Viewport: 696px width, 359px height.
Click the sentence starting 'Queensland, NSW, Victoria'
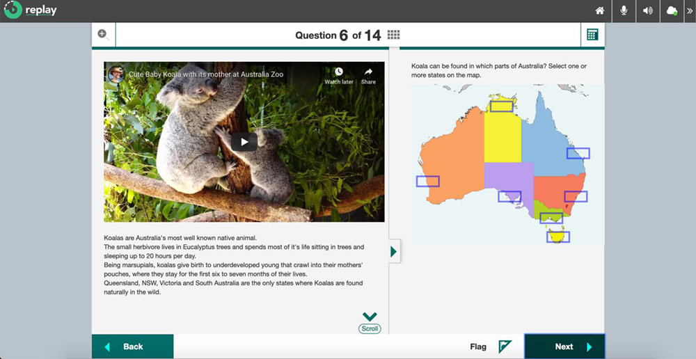coord(233,287)
